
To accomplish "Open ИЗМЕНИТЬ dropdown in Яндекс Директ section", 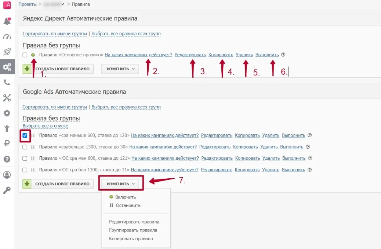I will [120, 69].
